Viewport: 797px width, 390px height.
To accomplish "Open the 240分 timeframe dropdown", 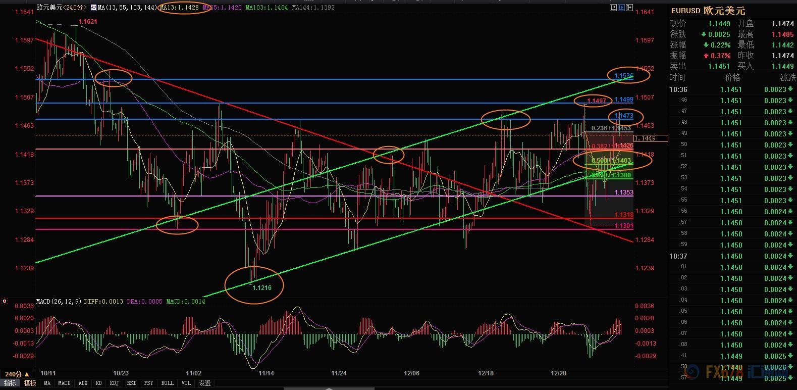I will tap(17, 374).
